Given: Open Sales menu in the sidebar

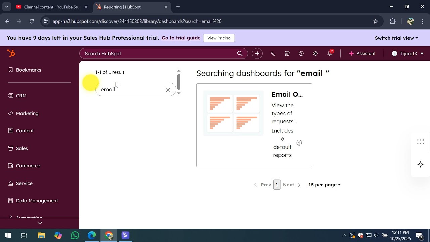Looking at the screenshot, I should [x=18, y=148].
